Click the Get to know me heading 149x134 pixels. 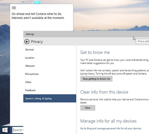(95, 52)
